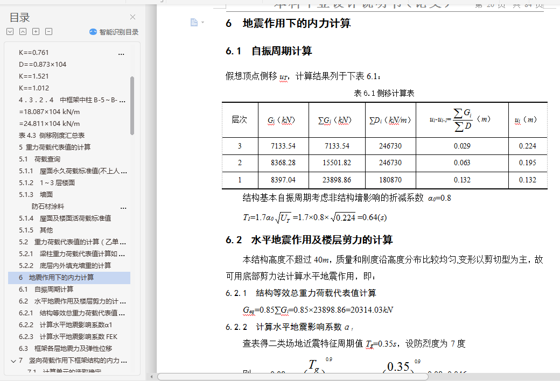
Task: Open sub-entry 防石材涂料
Action: pyautogui.click(x=48, y=207)
